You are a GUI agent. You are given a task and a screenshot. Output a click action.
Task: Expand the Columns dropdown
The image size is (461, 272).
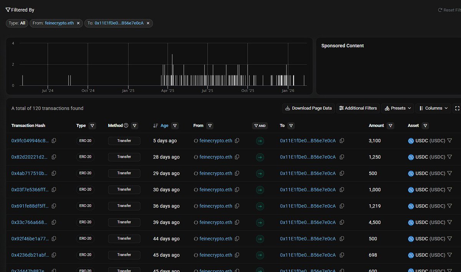coord(433,108)
